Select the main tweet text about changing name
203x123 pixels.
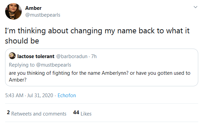pyautogui.click(x=97, y=36)
